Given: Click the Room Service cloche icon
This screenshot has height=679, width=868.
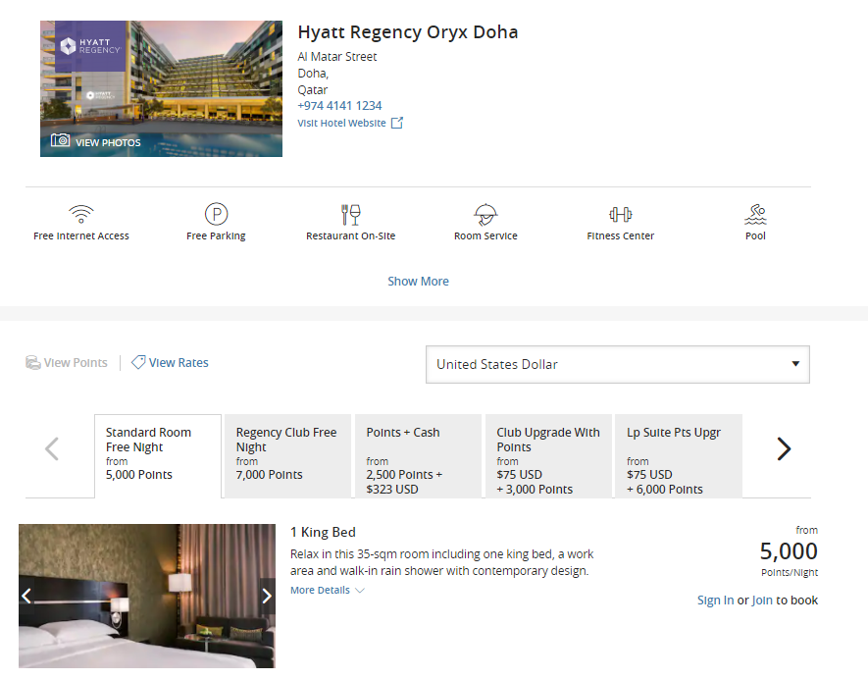Looking at the screenshot, I should point(485,214).
